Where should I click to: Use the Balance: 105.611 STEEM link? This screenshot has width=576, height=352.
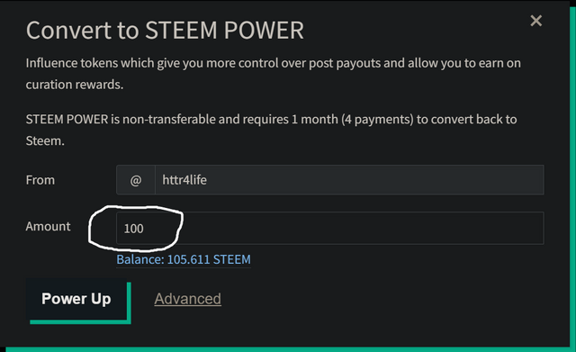click(184, 259)
